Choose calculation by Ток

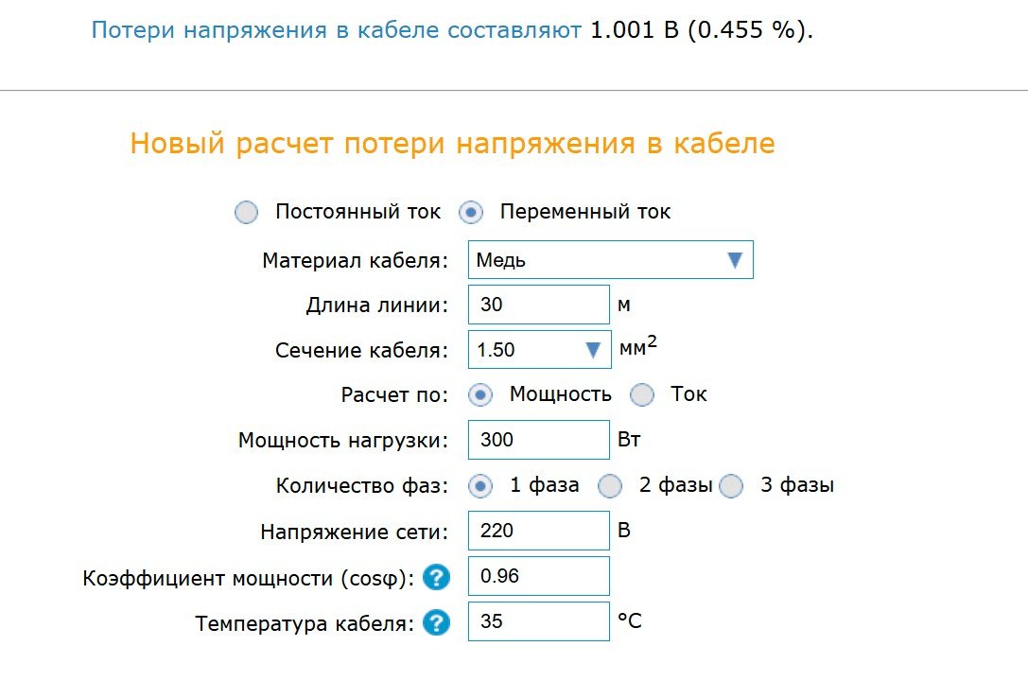tap(642, 394)
